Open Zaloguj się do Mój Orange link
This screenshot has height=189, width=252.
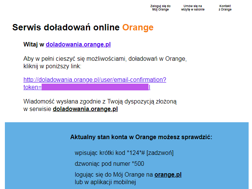pos(160,8)
